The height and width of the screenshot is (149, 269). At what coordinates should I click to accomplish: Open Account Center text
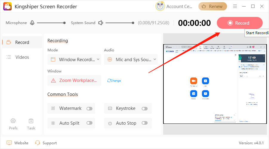(179, 7)
